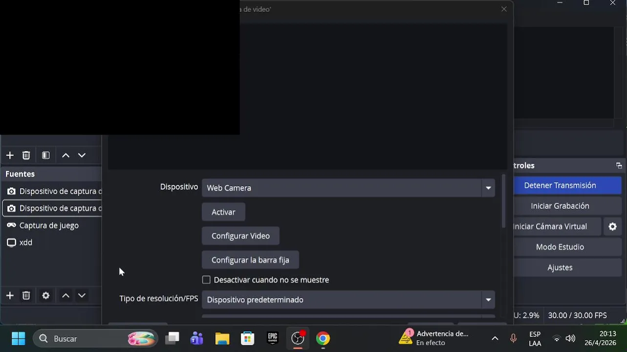Move source down in Fuentes toolbar
Image resolution: width=627 pixels, height=352 pixels.
point(82,296)
